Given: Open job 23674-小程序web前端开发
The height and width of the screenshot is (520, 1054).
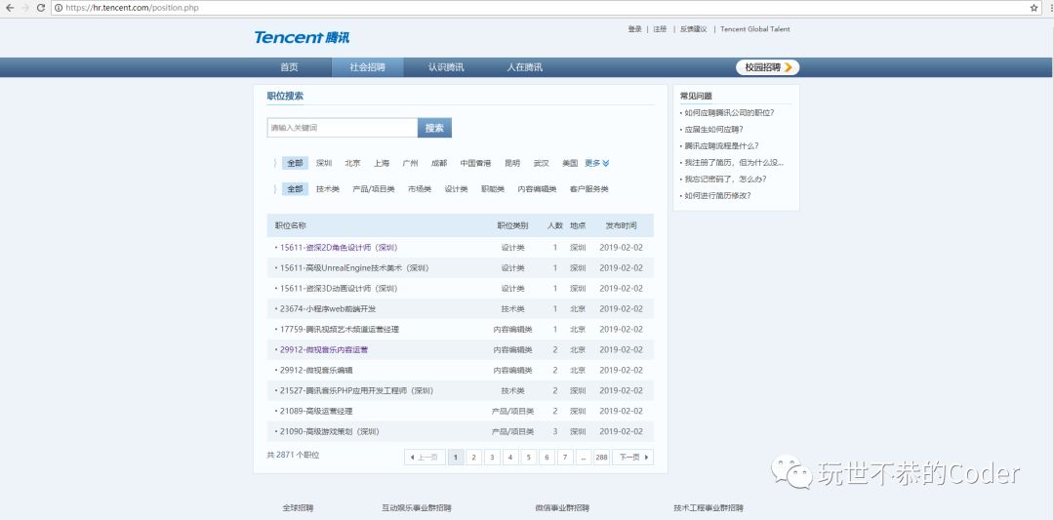Looking at the screenshot, I should pyautogui.click(x=328, y=309).
